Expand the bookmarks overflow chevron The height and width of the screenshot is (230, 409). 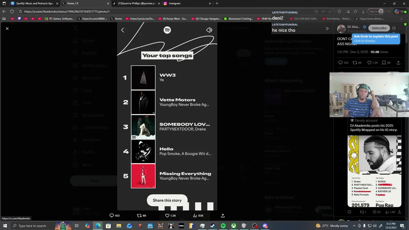402,19
